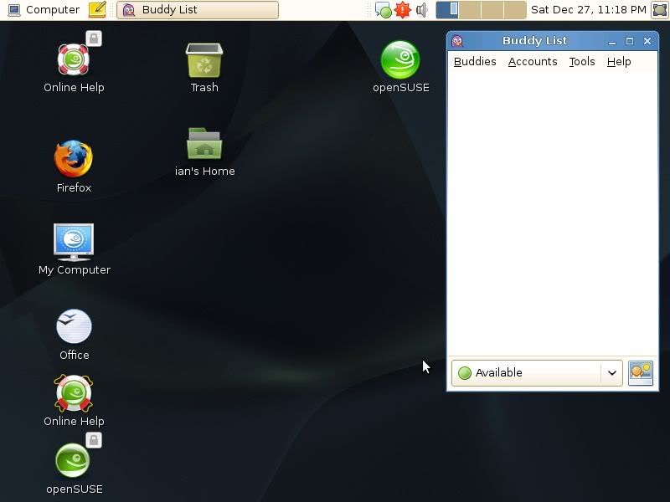Click the "ian's Home" label text

point(204,172)
